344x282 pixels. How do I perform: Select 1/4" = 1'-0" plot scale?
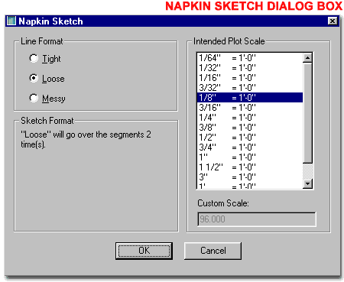tap(250, 118)
